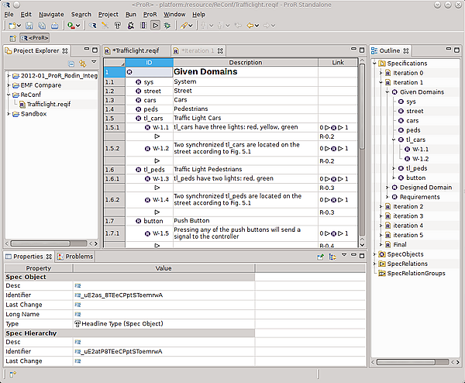Minimize the editor area
The width and height of the screenshot is (465, 383).
[x=353, y=49]
